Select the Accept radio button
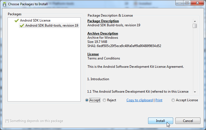The height and width of the screenshot is (130, 206). 87,100
